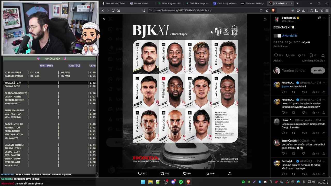The height and width of the screenshot is (186, 331).
Task: Open Spotify from the taskbar
Action: click(181, 182)
